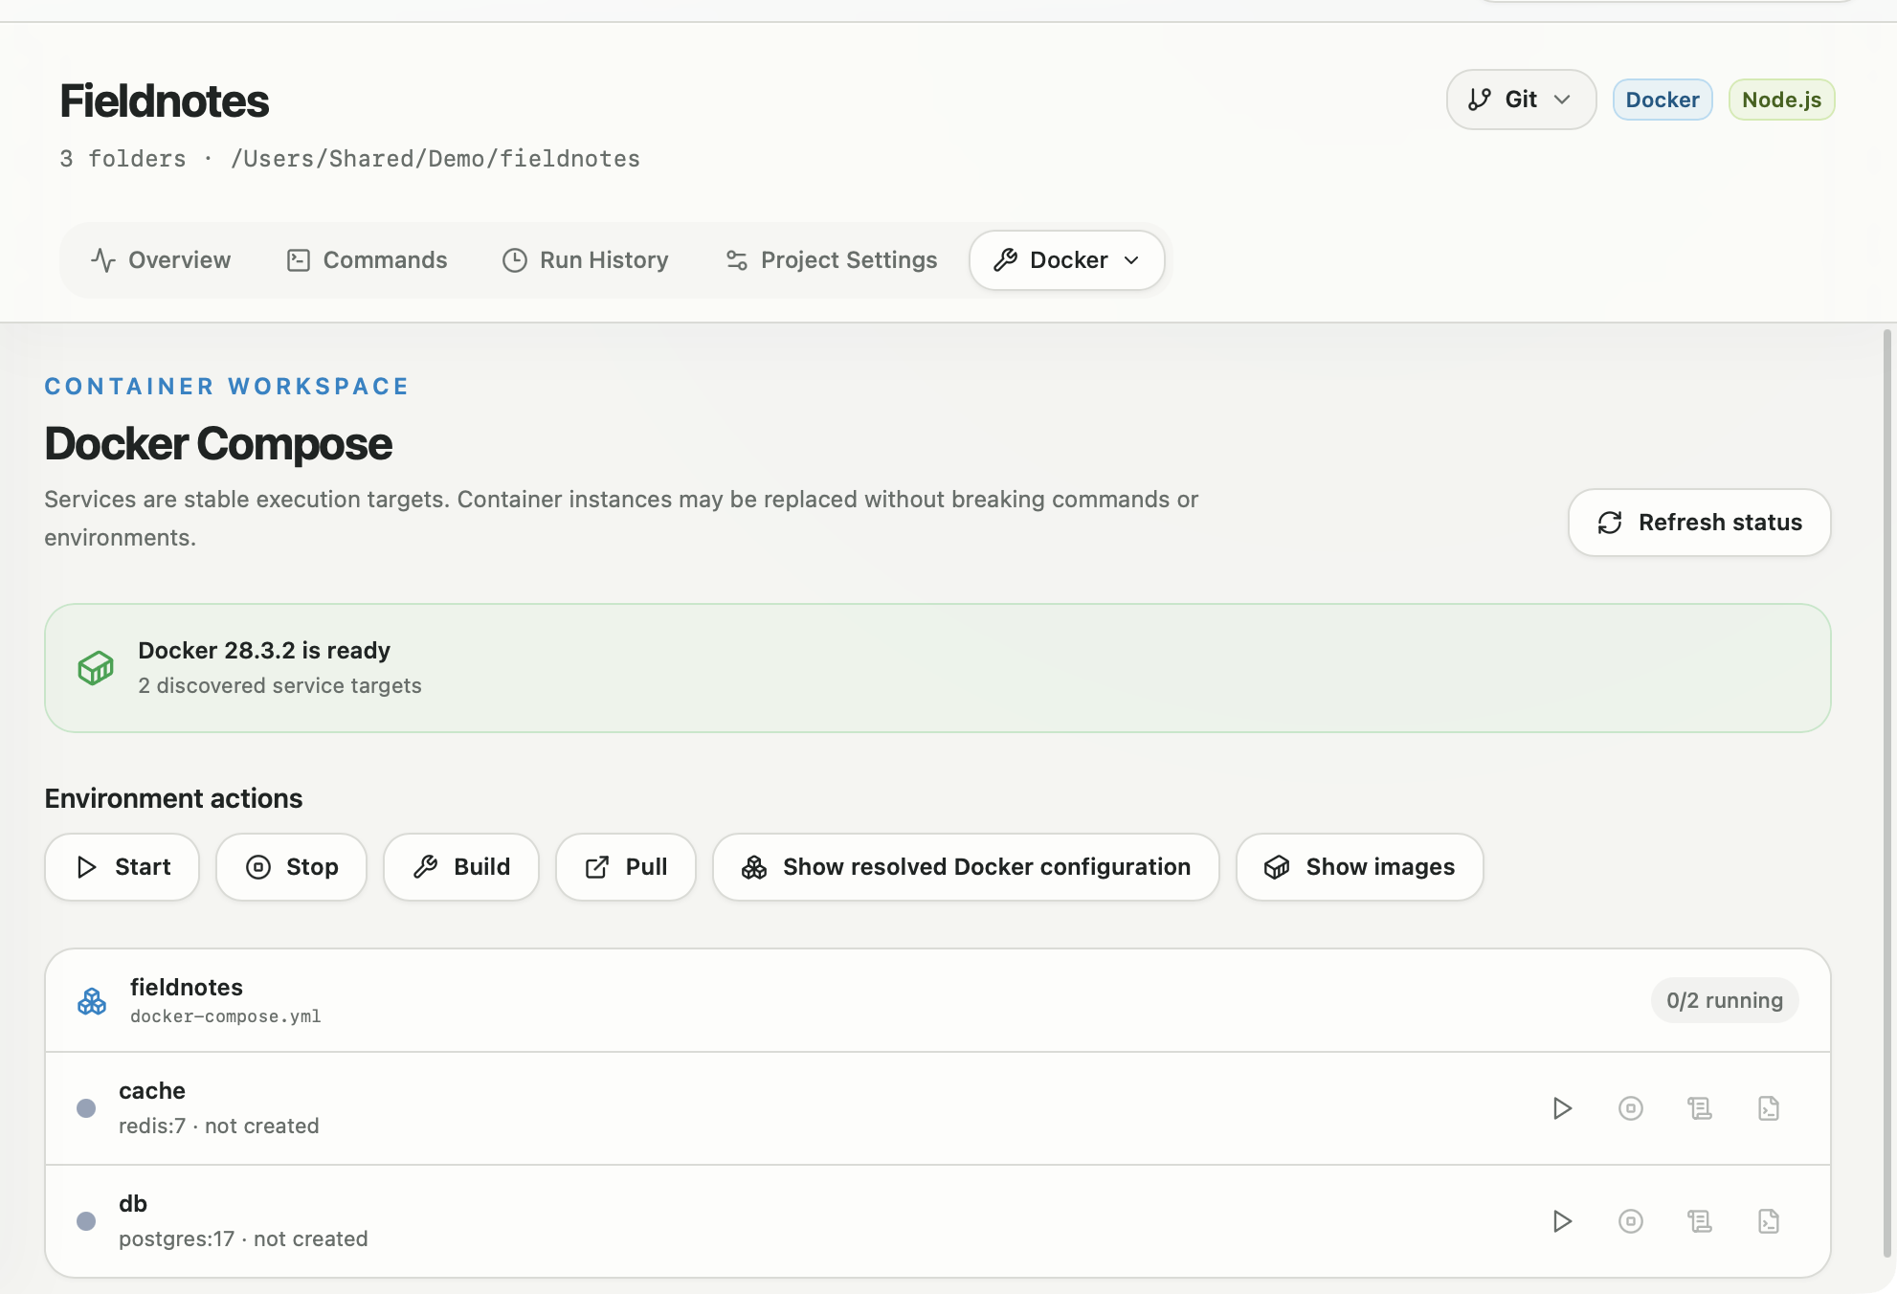Click the Show images button
The width and height of the screenshot is (1897, 1294).
click(1360, 867)
